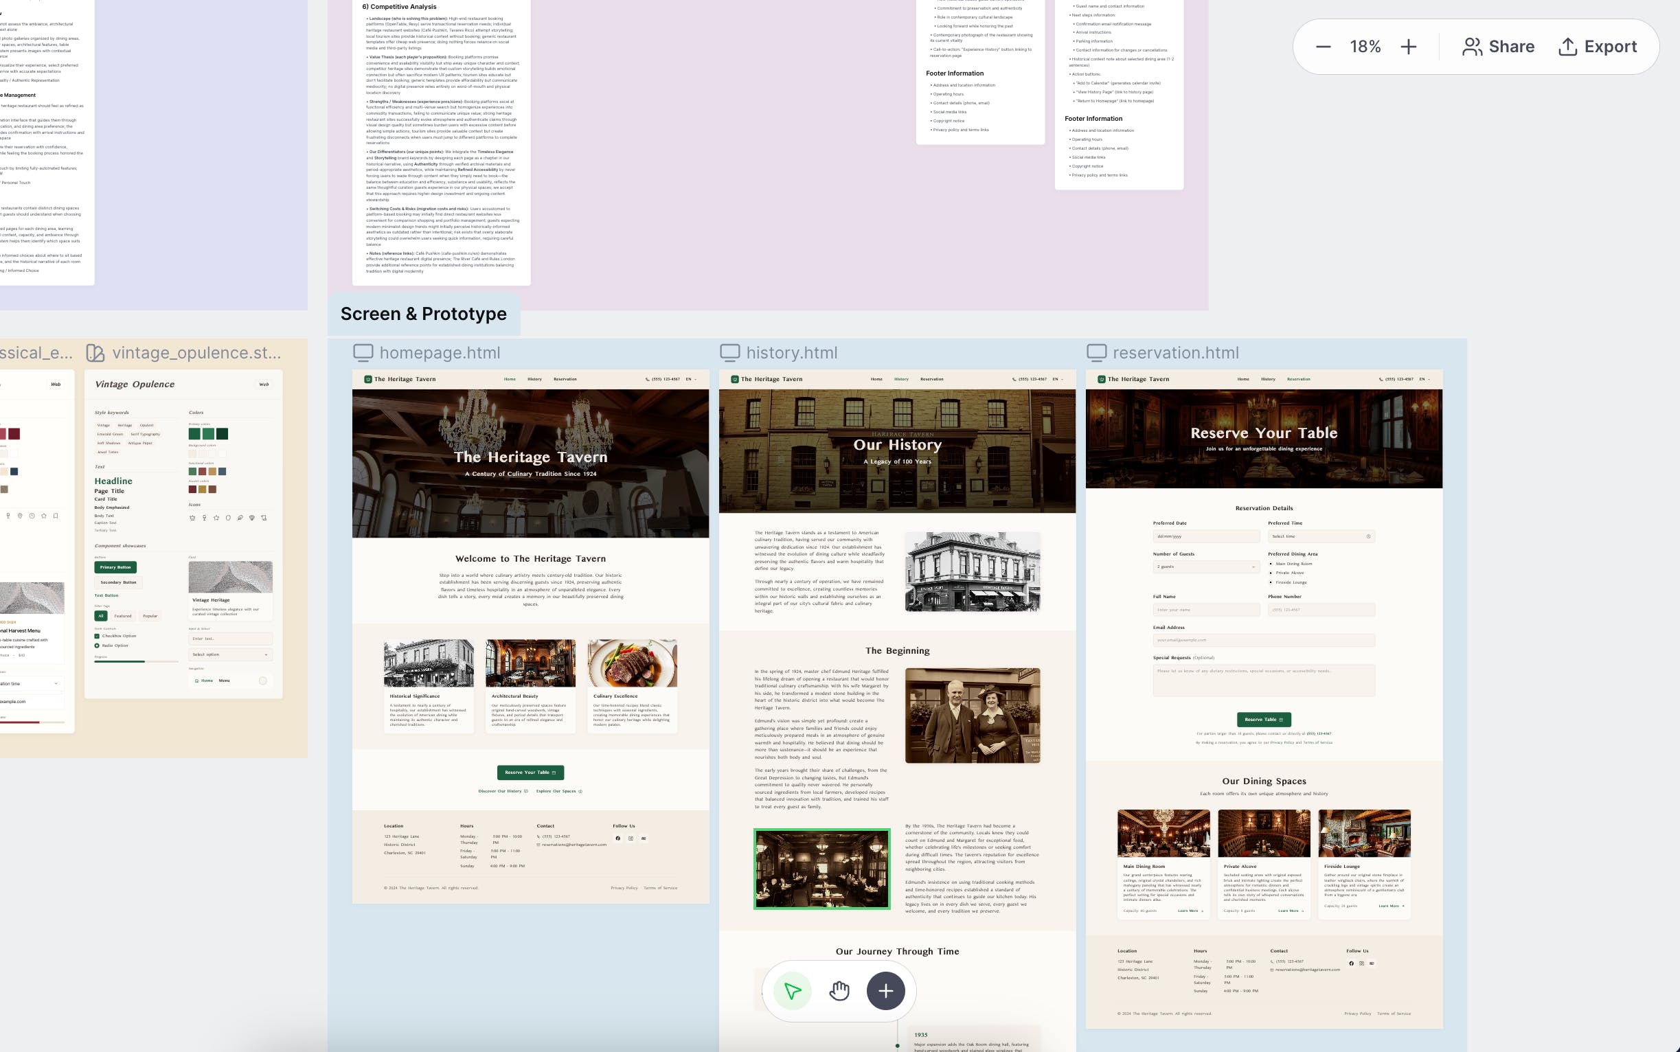Click the homepage.html screen frame icon
The image size is (1680, 1052).
tap(363, 353)
